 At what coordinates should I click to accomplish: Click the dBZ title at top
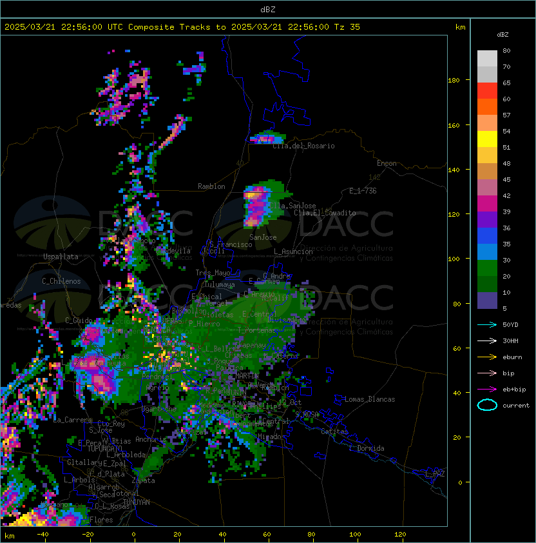[268, 9]
